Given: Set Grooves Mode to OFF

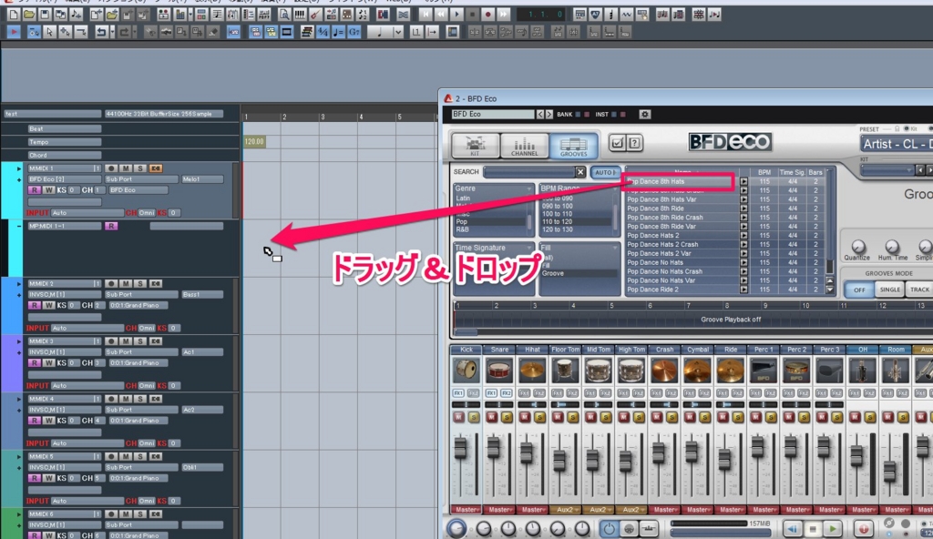Looking at the screenshot, I should [x=858, y=290].
